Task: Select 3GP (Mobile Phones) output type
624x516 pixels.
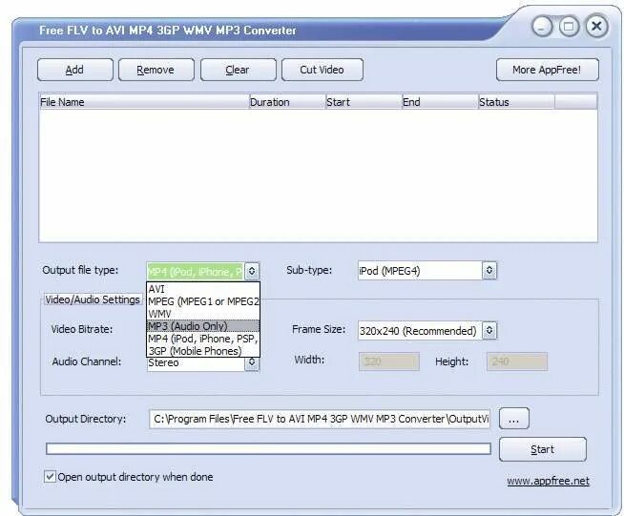Action: click(x=203, y=351)
